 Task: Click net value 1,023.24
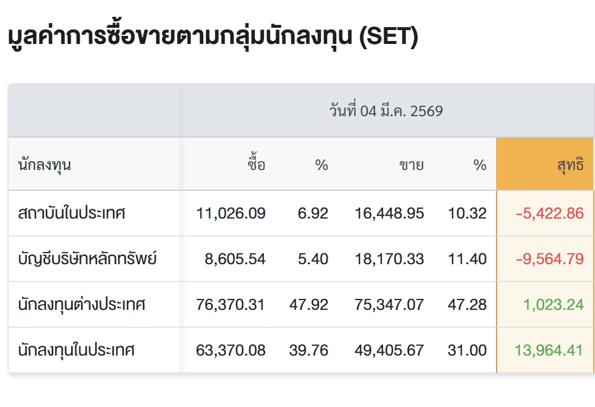(x=553, y=304)
